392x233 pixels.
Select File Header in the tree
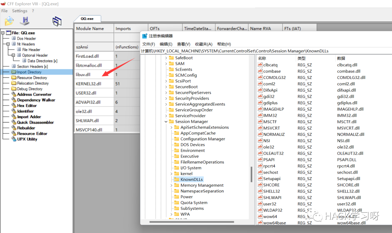31,50
